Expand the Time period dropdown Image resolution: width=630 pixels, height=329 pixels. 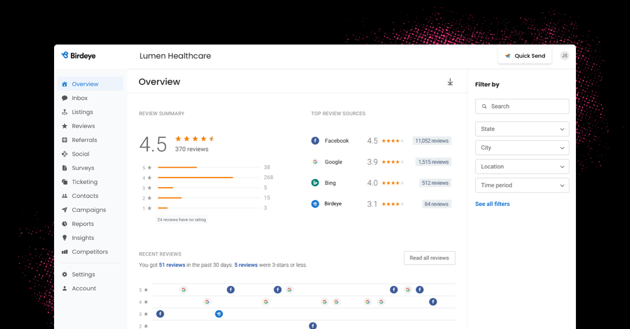522,185
